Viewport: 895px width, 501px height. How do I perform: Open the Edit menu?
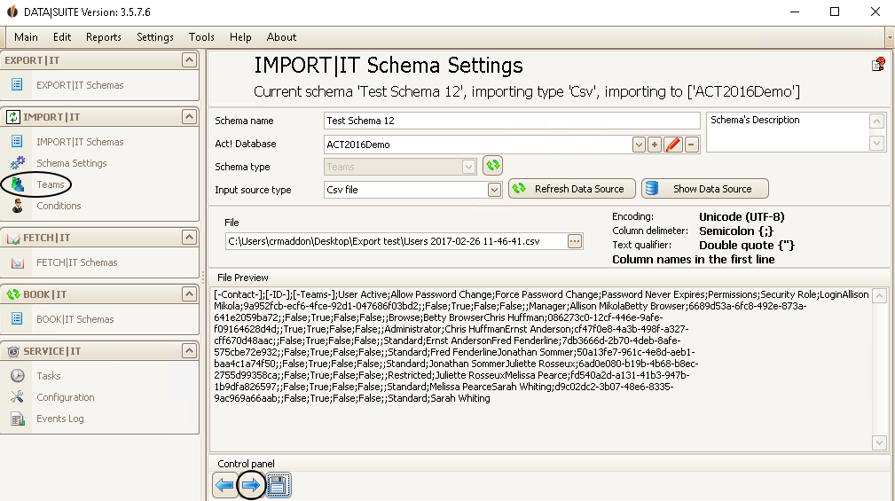pos(62,37)
